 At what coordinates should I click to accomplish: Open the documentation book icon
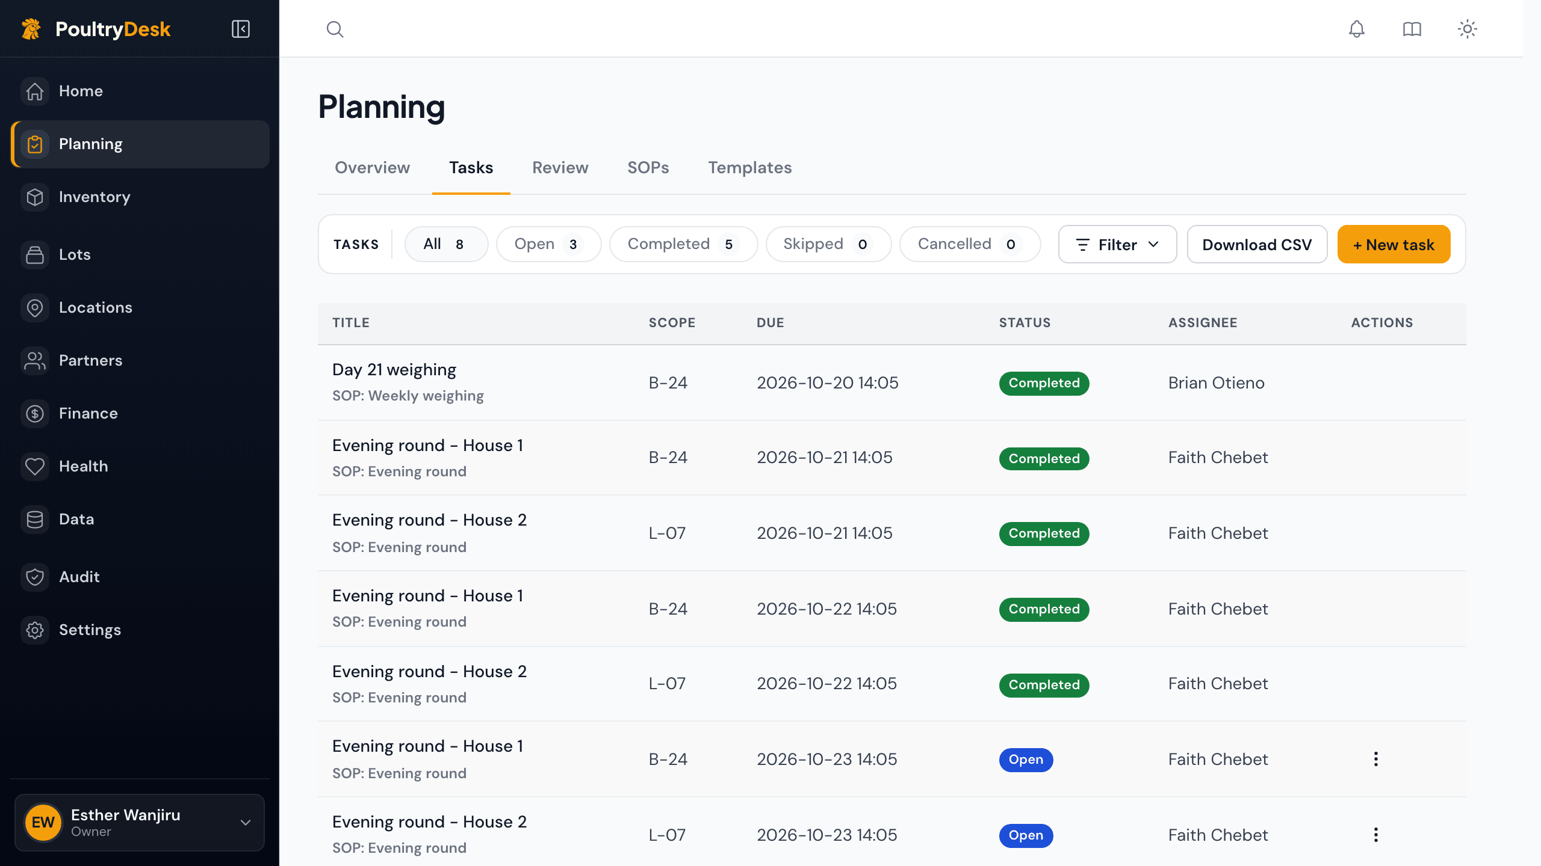(1412, 29)
